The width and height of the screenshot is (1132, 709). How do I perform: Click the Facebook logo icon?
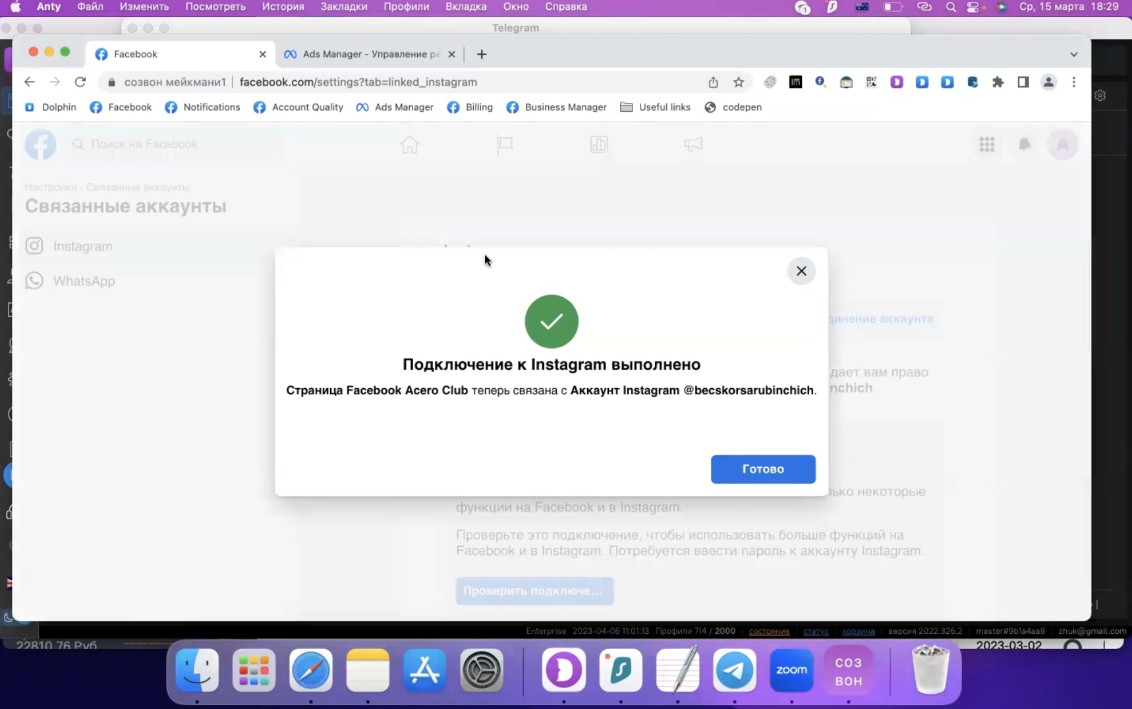click(40, 144)
